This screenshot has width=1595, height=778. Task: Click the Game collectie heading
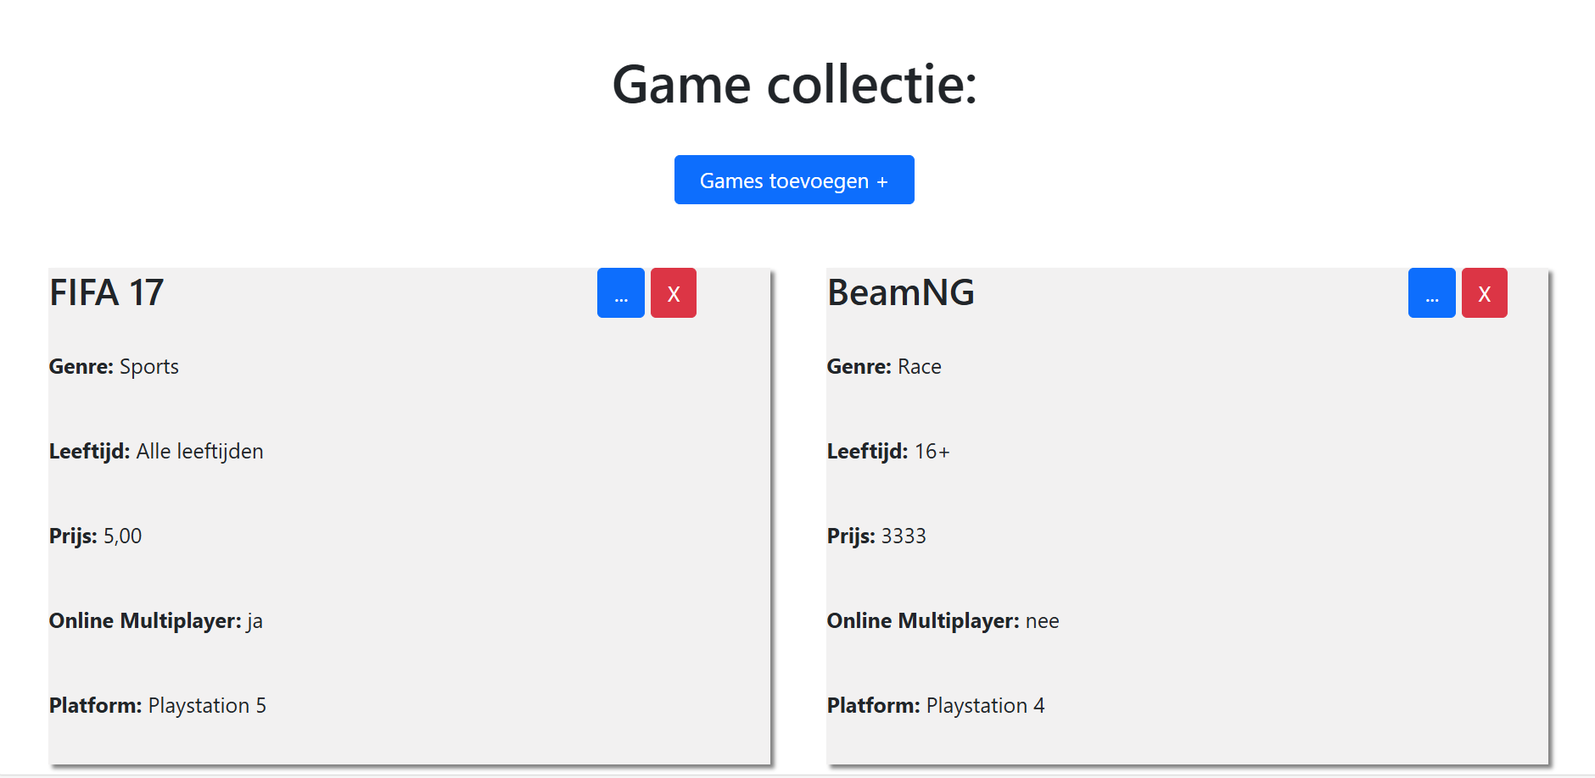tap(795, 85)
